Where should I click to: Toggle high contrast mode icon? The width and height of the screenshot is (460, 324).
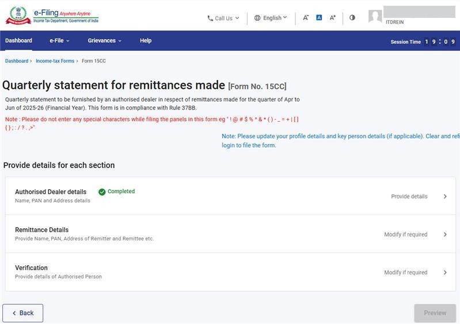click(x=352, y=18)
